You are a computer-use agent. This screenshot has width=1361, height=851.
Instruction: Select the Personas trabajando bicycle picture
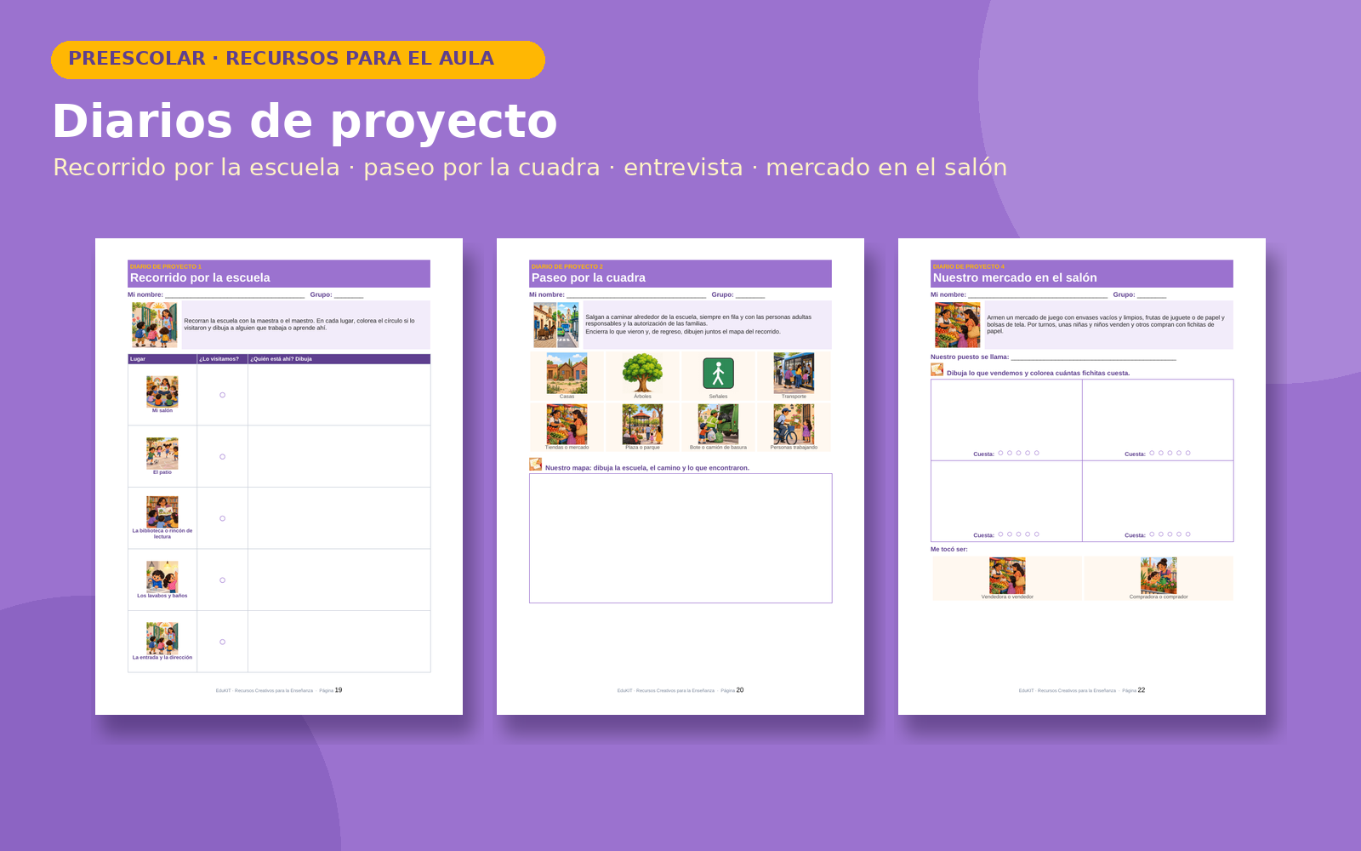(794, 424)
